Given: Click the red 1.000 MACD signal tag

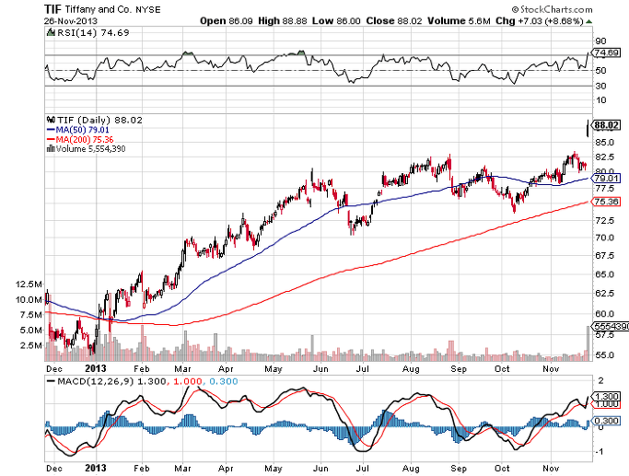Looking at the screenshot, I should coord(606,404).
